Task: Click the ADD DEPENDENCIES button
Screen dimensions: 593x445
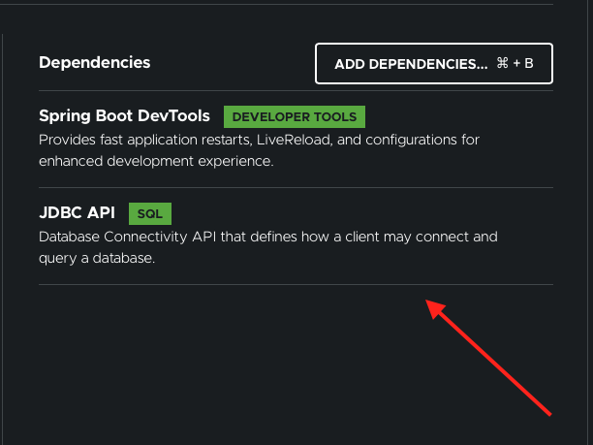Action: [433, 64]
